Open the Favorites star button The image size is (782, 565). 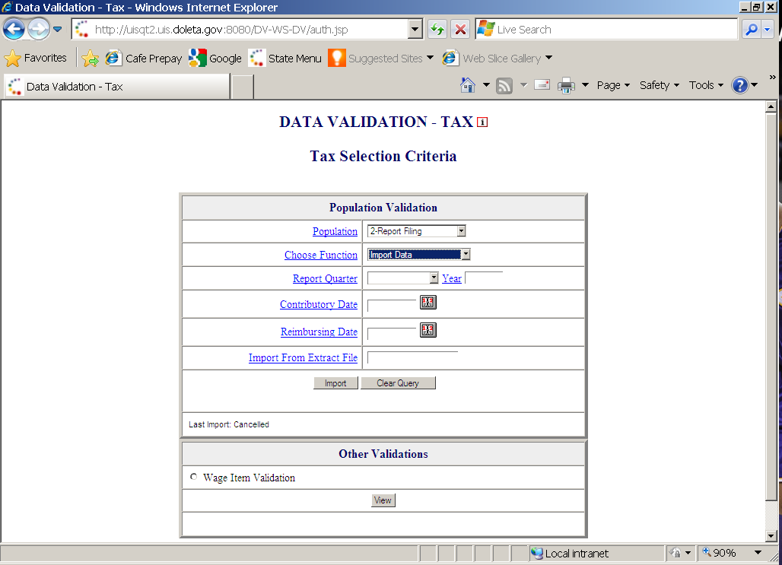coord(36,58)
